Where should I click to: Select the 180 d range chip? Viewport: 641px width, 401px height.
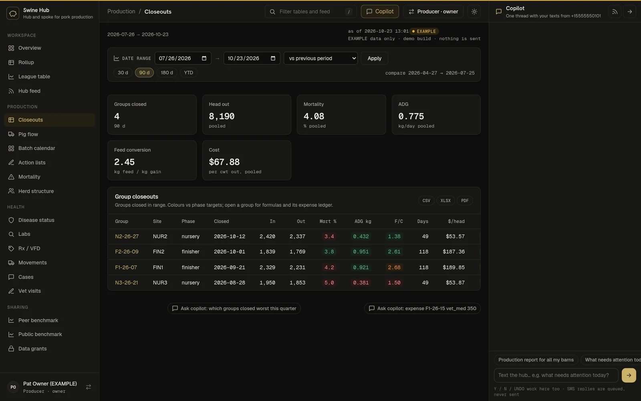coord(167,73)
